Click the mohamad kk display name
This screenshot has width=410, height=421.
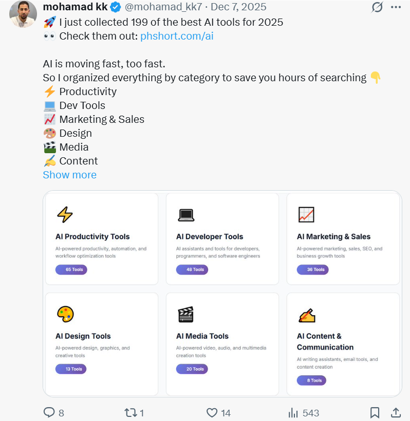(75, 7)
